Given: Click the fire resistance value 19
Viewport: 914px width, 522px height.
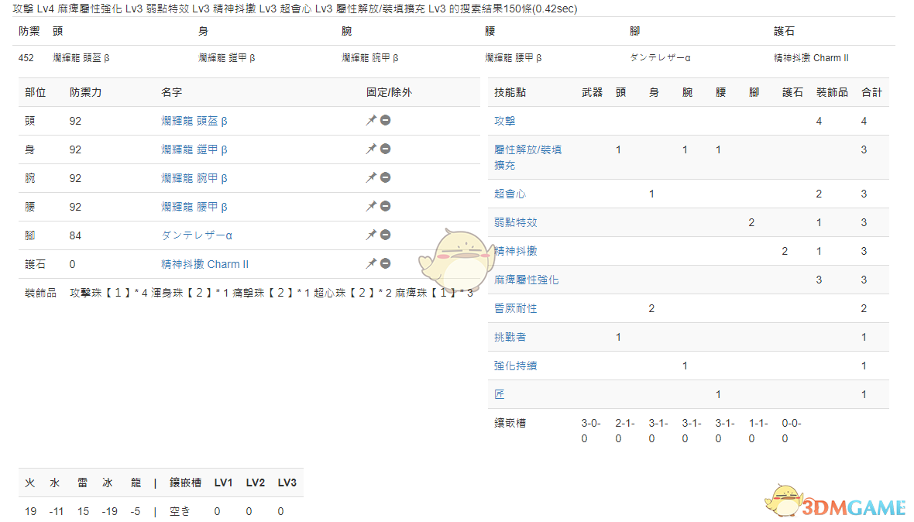Looking at the screenshot, I should (x=30, y=511).
